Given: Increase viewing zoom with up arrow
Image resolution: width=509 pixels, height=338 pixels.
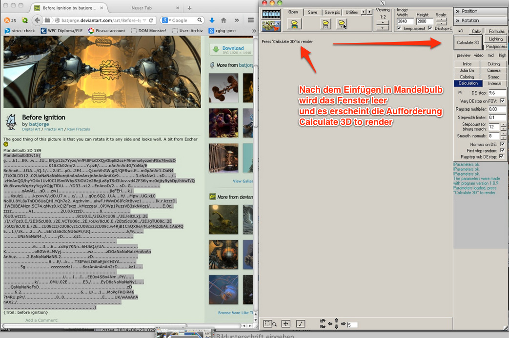Looking at the screenshot, I should point(383,22).
